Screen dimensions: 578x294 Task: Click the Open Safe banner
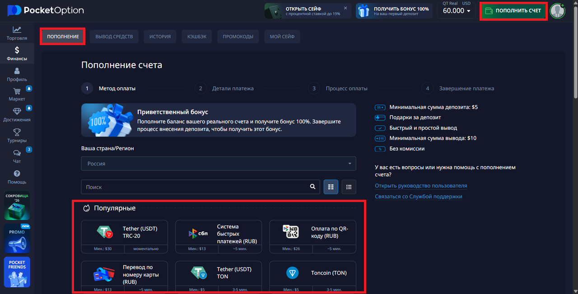tap(308, 11)
